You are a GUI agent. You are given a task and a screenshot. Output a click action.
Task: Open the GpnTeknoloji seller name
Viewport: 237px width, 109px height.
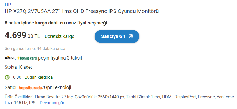pyautogui.click(x=58, y=87)
